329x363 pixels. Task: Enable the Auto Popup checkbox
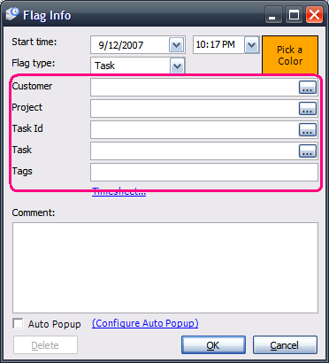(x=18, y=323)
